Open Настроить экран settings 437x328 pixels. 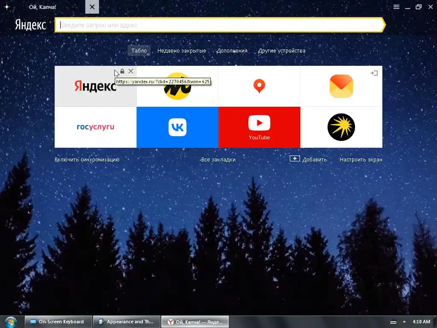(x=361, y=160)
